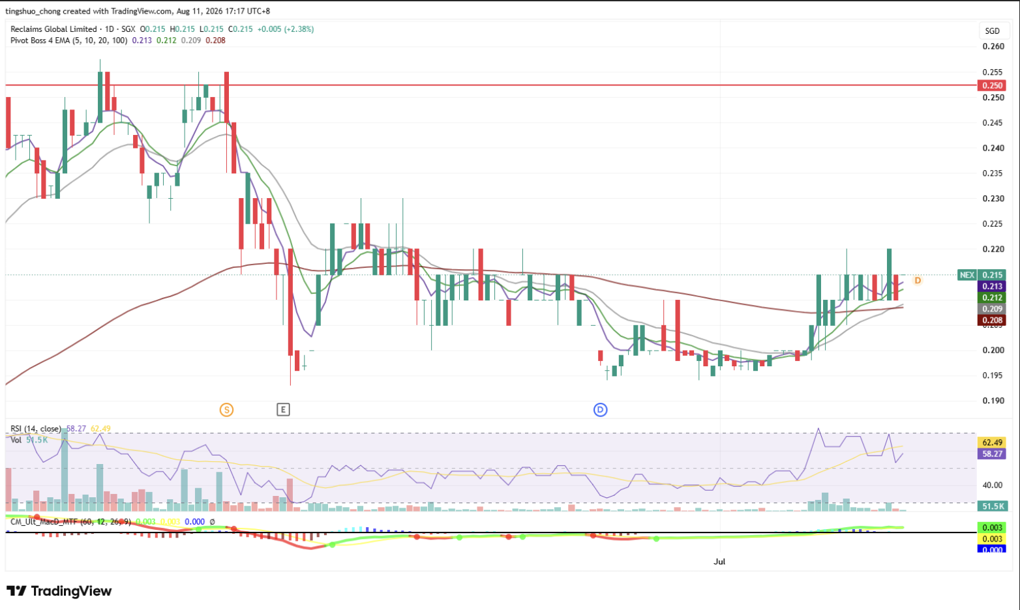Click the NEX 0.215 last price label
The height and width of the screenshot is (610, 1020).
click(x=982, y=275)
